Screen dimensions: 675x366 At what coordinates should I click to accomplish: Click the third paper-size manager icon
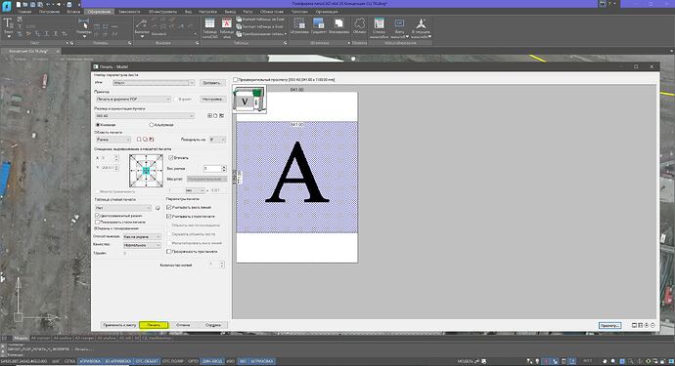pyautogui.click(x=221, y=115)
